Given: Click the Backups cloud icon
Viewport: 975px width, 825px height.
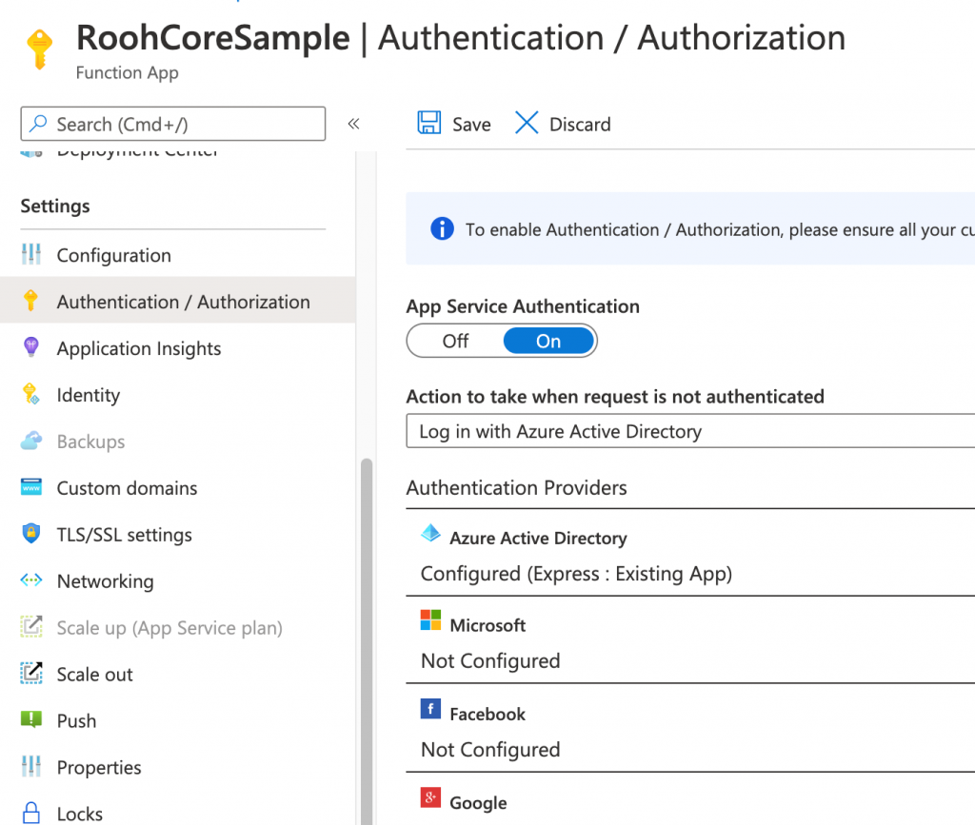Looking at the screenshot, I should point(31,442).
